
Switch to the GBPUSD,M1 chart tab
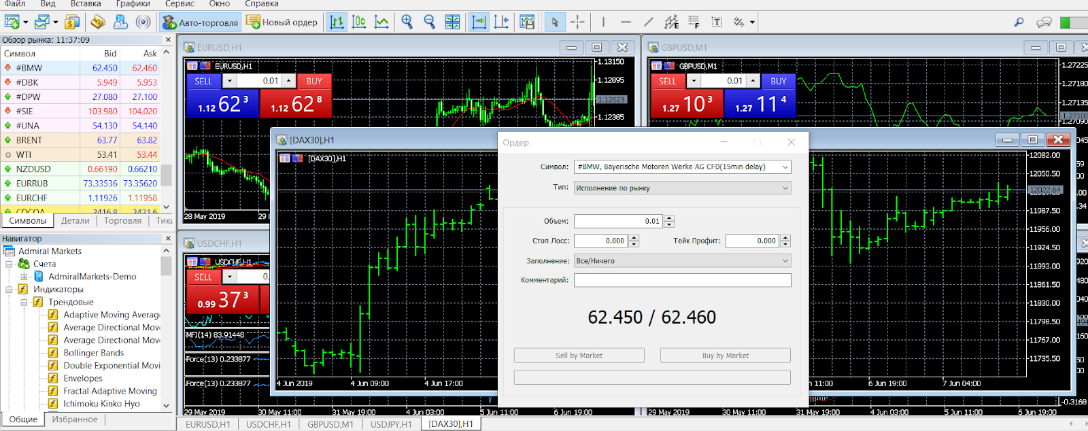tap(330, 424)
